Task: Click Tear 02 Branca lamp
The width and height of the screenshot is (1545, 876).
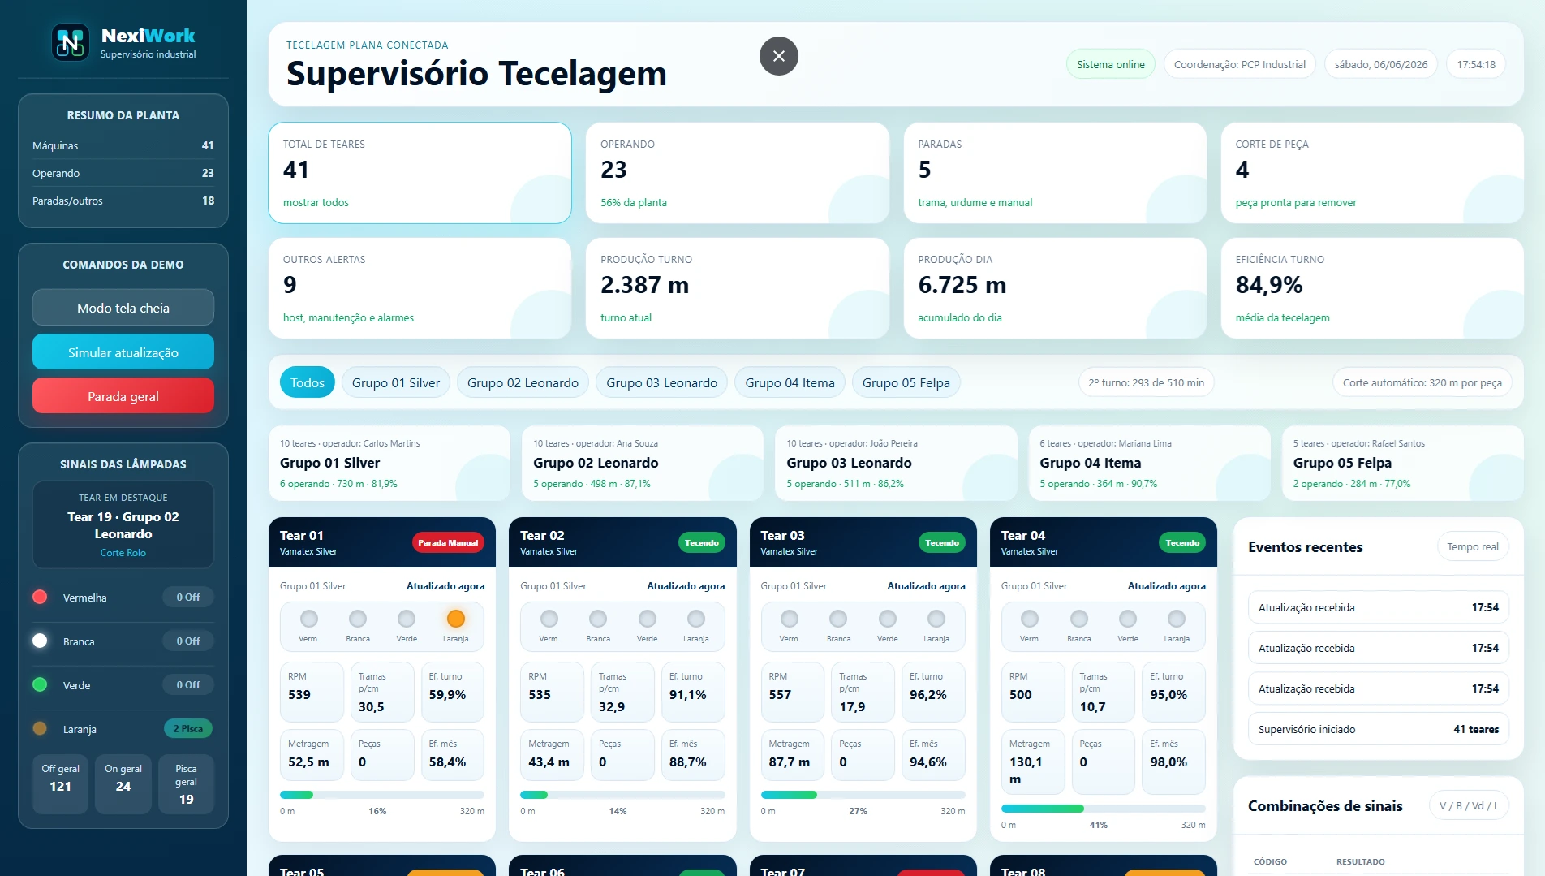Action: (x=598, y=619)
